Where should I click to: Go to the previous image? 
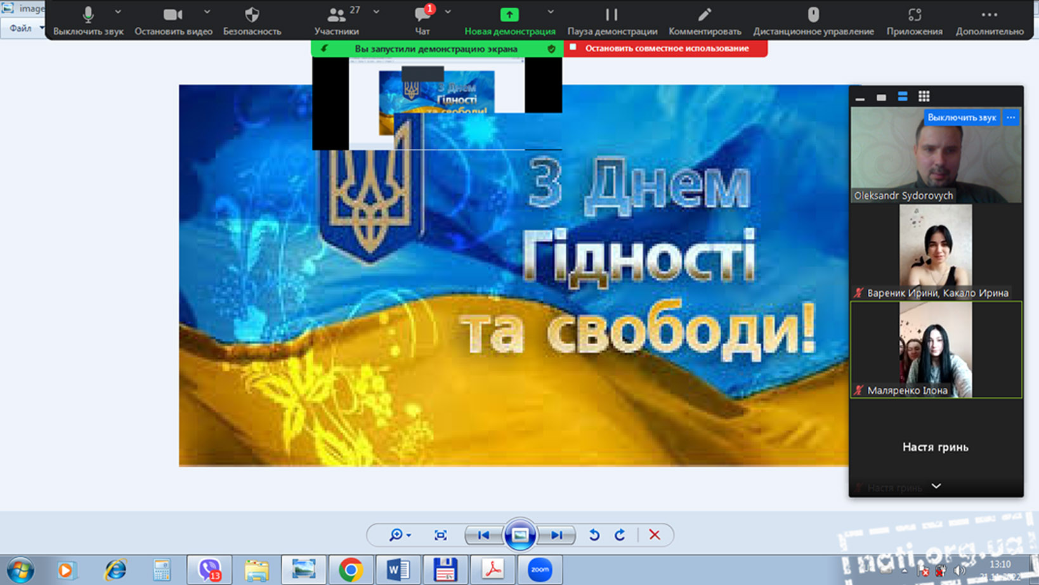pyautogui.click(x=483, y=536)
